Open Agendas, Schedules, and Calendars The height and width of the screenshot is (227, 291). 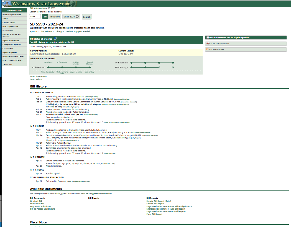12,36
